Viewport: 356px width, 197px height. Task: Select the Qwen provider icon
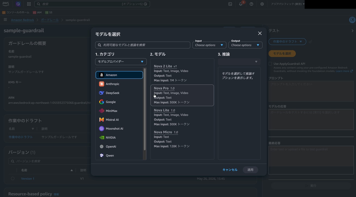pyautogui.click(x=101, y=155)
